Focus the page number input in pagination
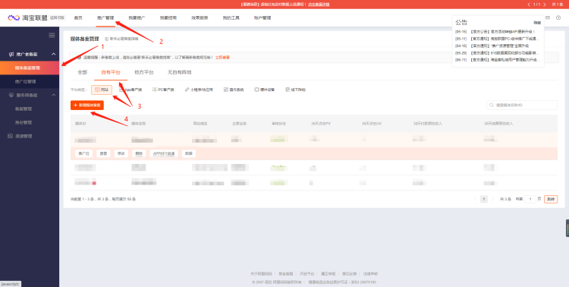The height and width of the screenshot is (287, 569). click(530, 199)
